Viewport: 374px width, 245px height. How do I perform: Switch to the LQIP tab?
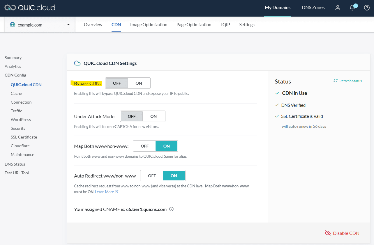pyautogui.click(x=225, y=25)
